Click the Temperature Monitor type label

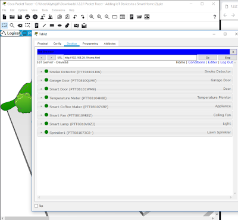[214, 98]
